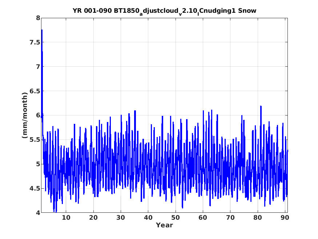Select y-axis tick label 8
The width and height of the screenshot is (318, 239).
(38, 18)
